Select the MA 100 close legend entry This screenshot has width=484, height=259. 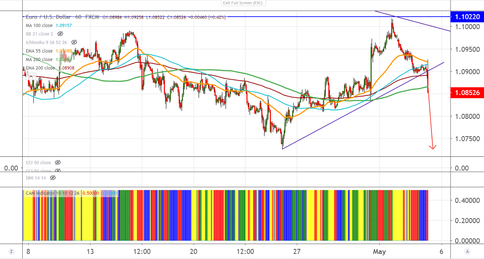click(39, 25)
